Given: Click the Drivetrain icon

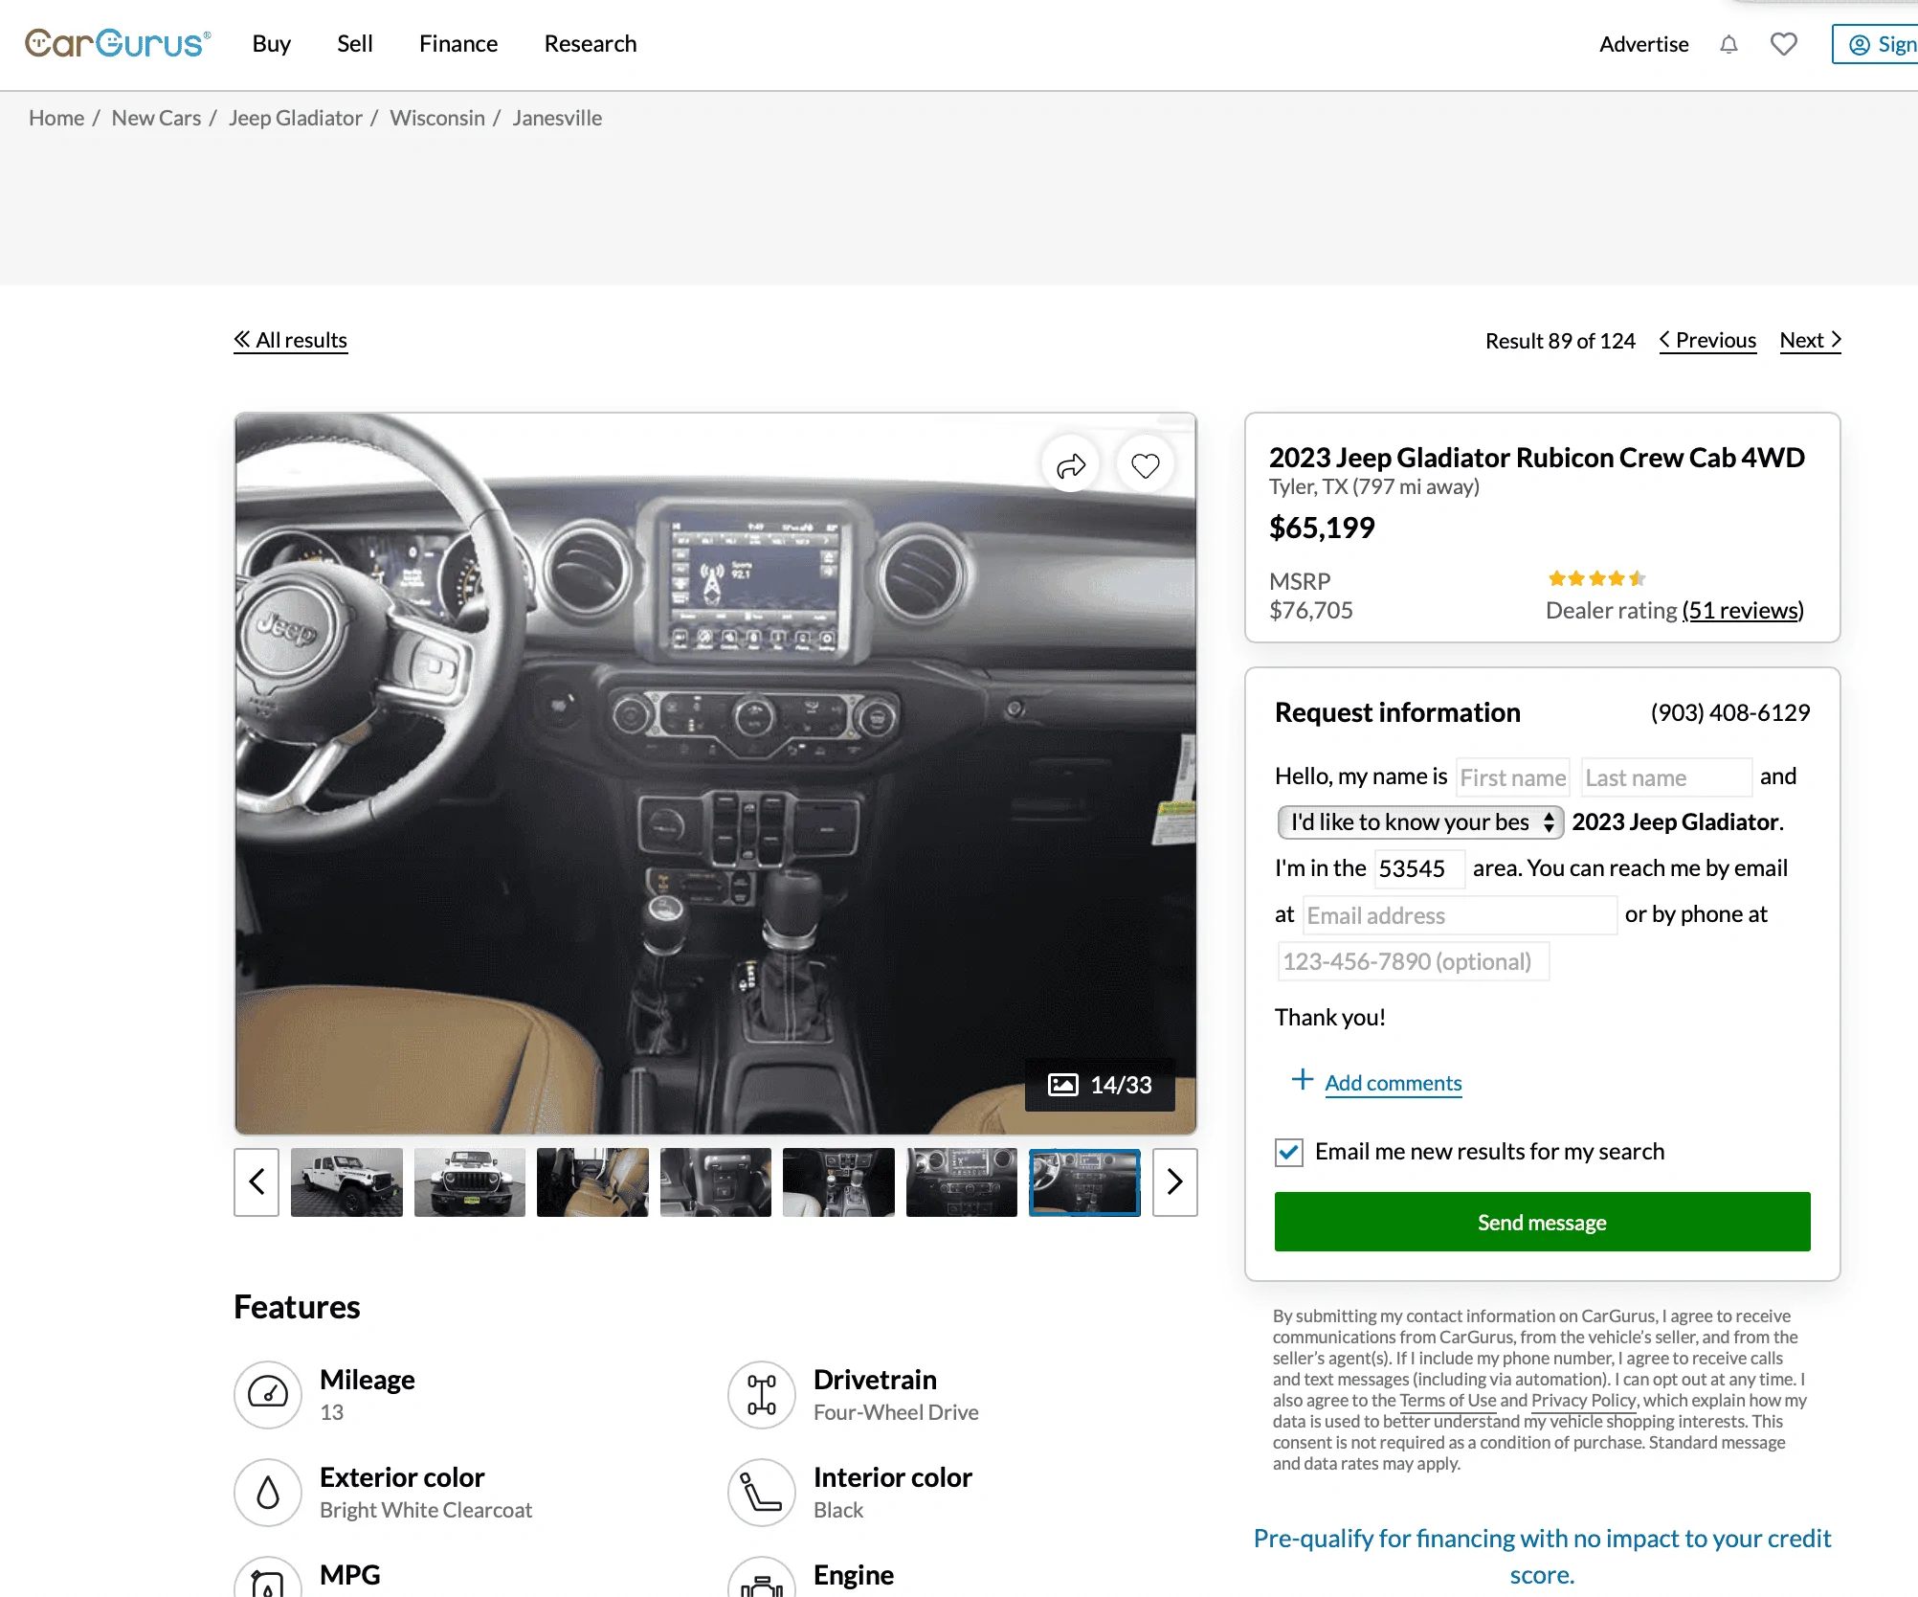Looking at the screenshot, I should [762, 1394].
